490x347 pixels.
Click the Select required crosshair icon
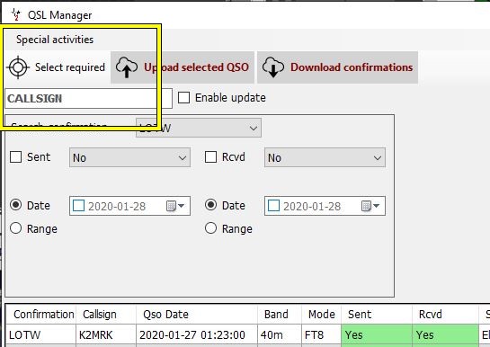point(18,67)
